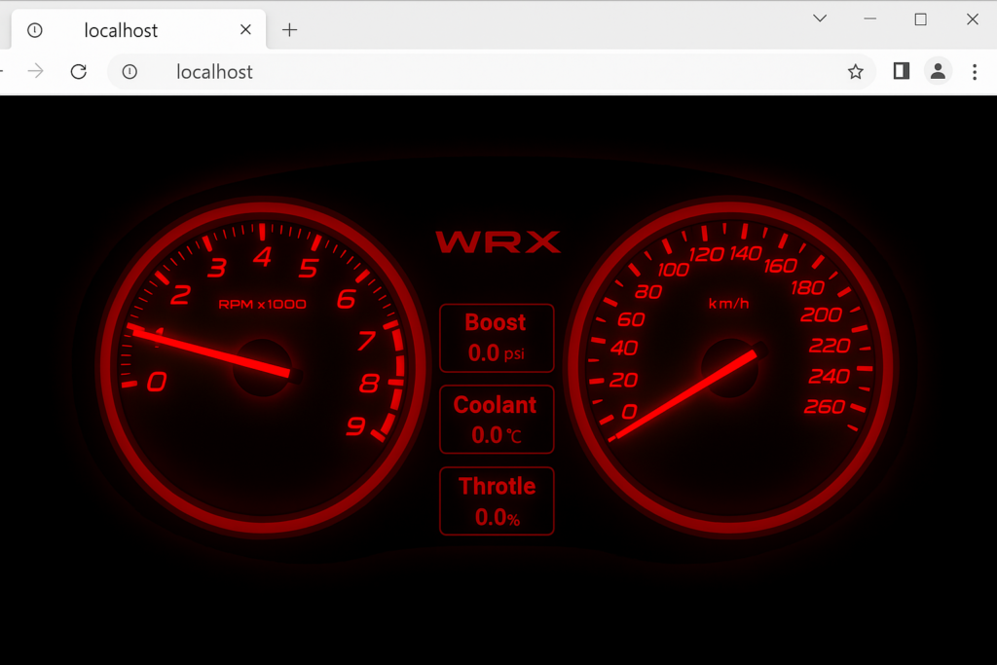Open the three-dot browser menu
Image resolution: width=997 pixels, height=665 pixels.
(x=974, y=71)
